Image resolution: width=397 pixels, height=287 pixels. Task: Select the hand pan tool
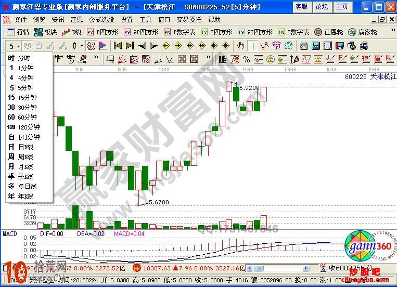(x=240, y=46)
